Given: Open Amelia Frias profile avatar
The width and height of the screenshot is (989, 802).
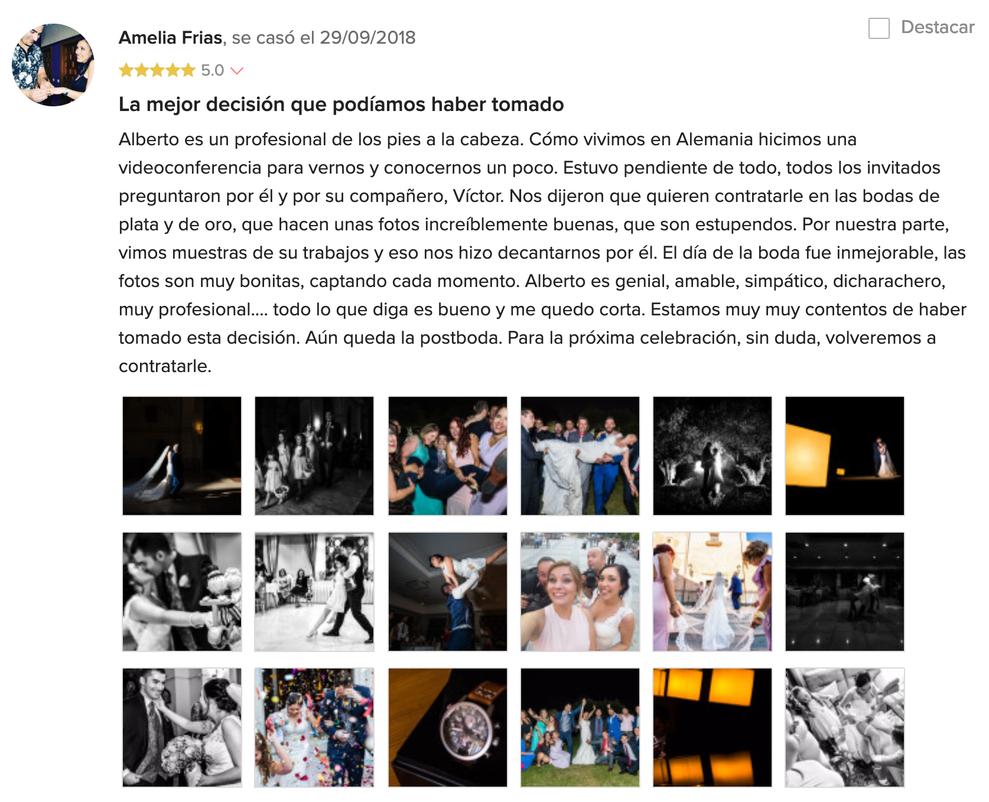Looking at the screenshot, I should coord(53,65).
